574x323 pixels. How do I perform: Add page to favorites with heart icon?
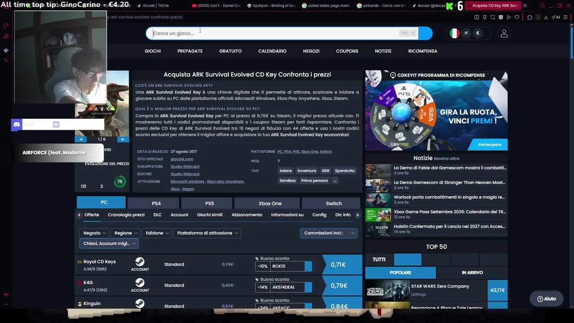pos(517,17)
